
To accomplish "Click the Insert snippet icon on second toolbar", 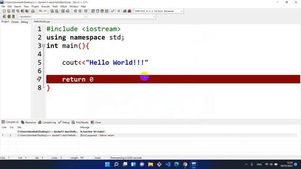I will (4, 16).
